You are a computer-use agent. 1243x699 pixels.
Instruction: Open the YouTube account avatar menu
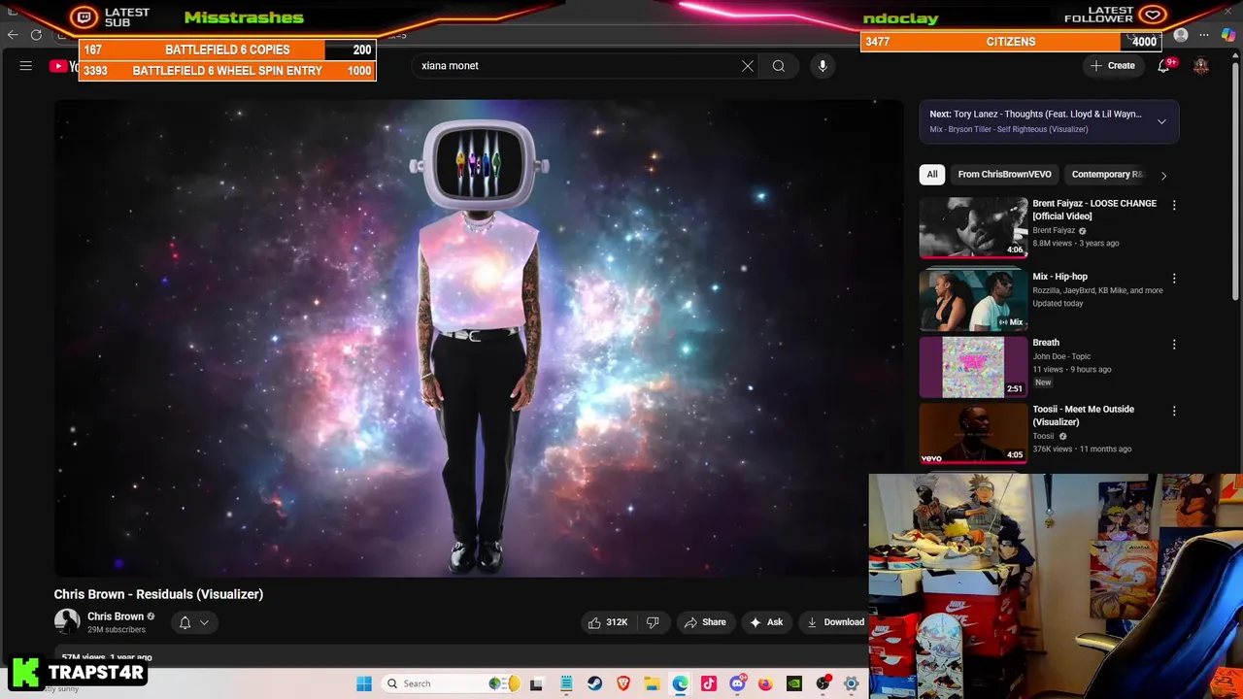[x=1201, y=66]
